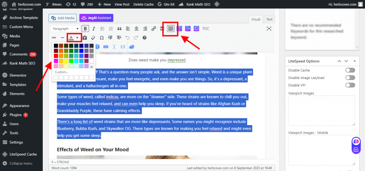
Task: Click the purple arrow-lines toolbar icon
Action: tap(188, 29)
